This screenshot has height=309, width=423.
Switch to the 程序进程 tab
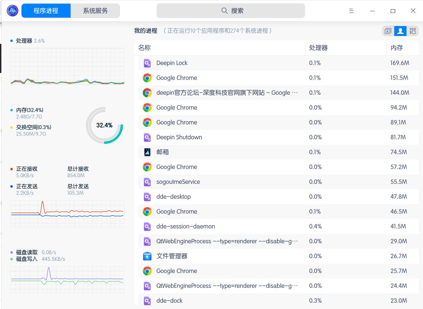[46, 11]
